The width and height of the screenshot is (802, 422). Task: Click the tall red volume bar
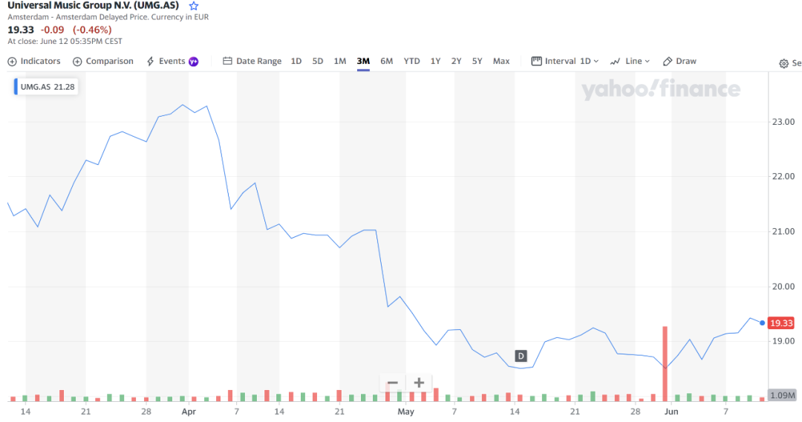[665, 363]
